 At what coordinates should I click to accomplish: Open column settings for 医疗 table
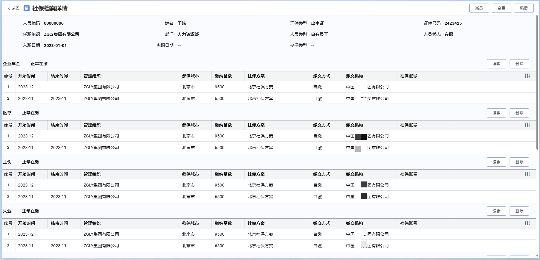tap(527, 125)
